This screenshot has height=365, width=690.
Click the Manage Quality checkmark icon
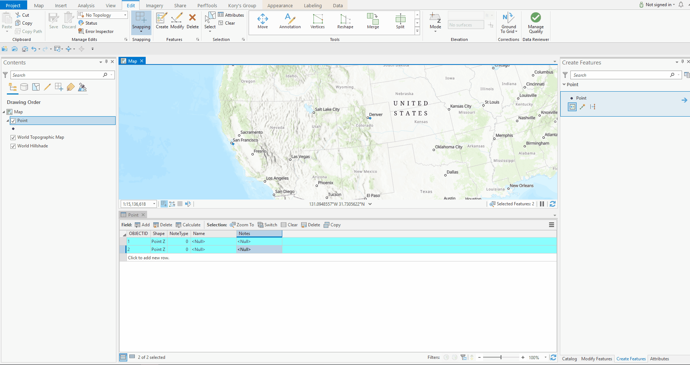coord(536,17)
